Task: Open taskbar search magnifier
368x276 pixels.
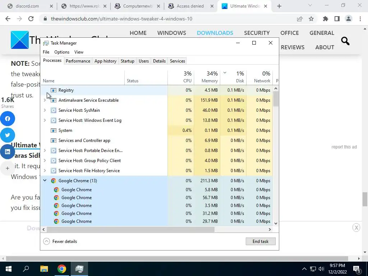Action: 26,268
